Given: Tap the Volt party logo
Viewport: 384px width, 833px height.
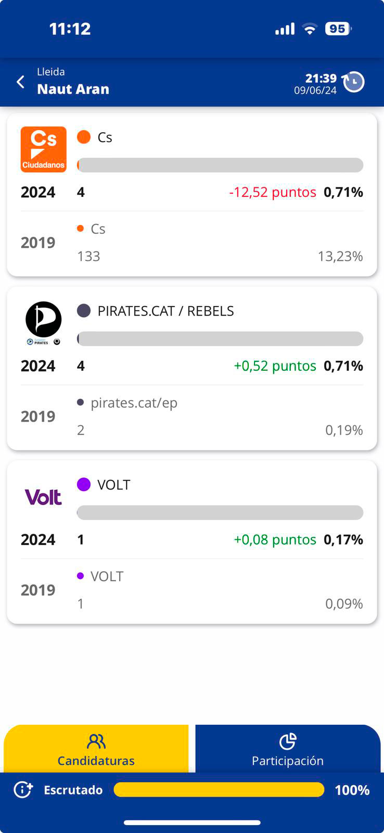Looking at the screenshot, I should 44,497.
